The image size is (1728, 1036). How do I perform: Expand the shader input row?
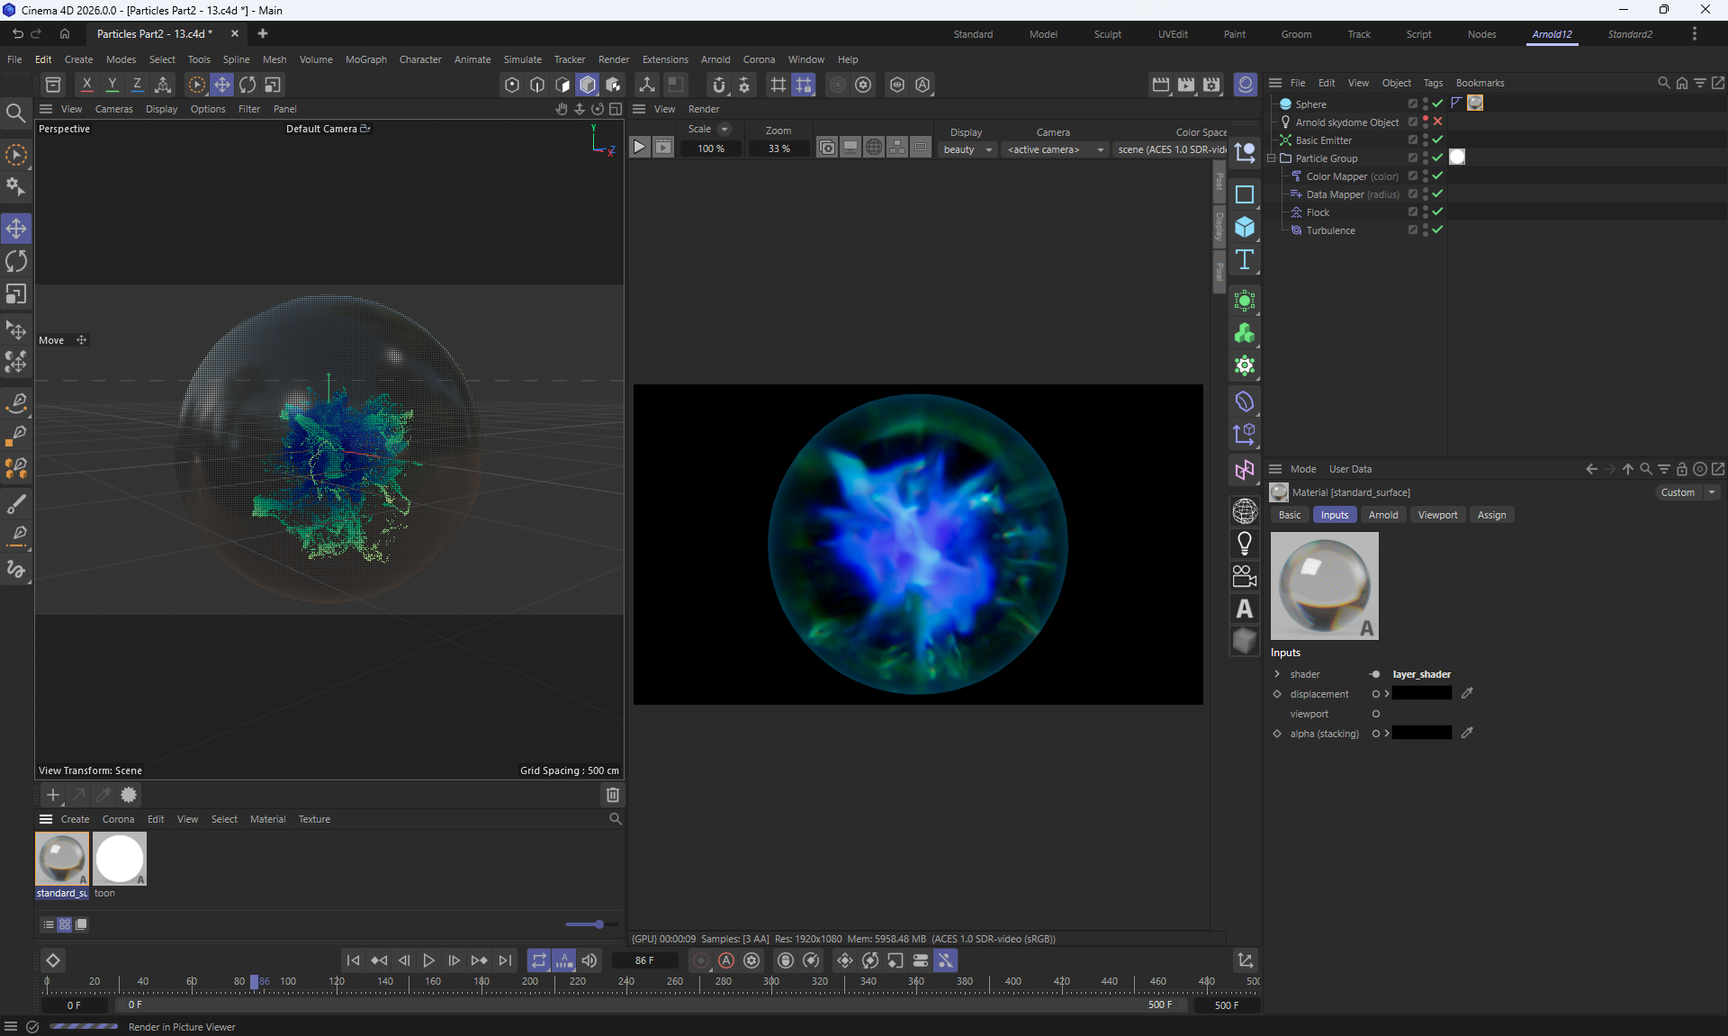1277,674
